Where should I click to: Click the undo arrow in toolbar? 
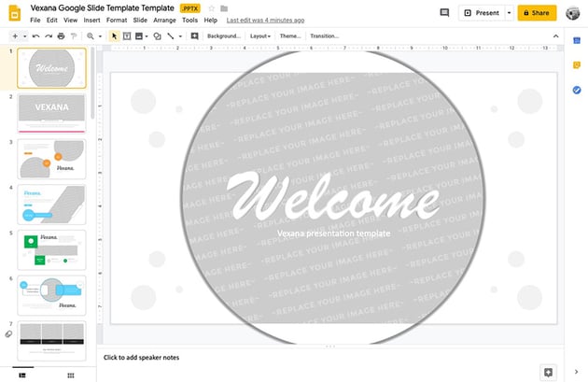(x=35, y=35)
